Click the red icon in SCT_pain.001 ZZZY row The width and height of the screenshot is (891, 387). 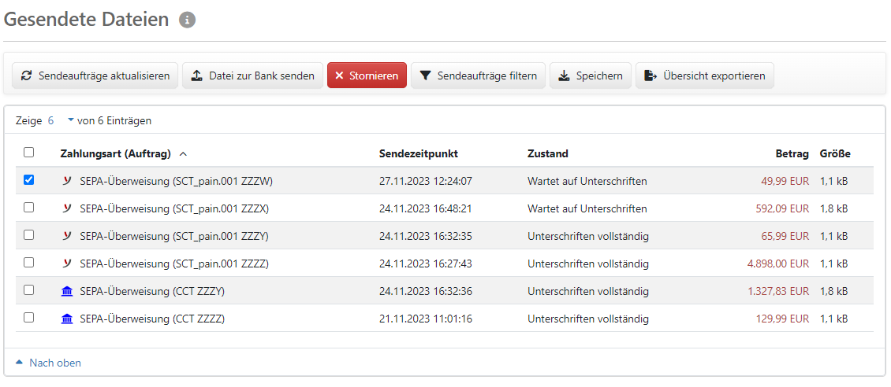[x=67, y=235]
